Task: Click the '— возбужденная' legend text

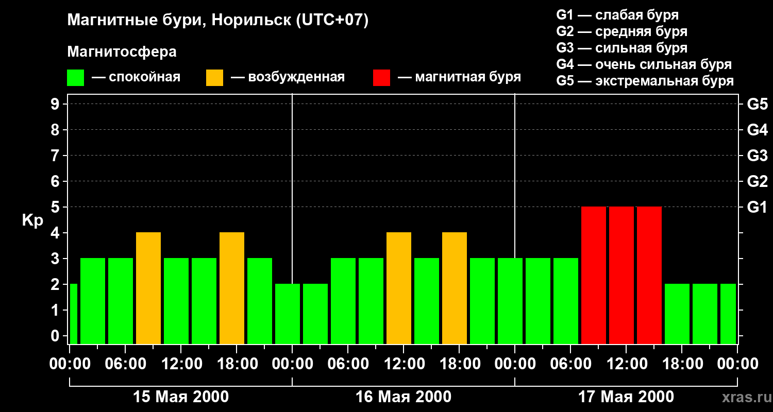Action: pos(288,77)
